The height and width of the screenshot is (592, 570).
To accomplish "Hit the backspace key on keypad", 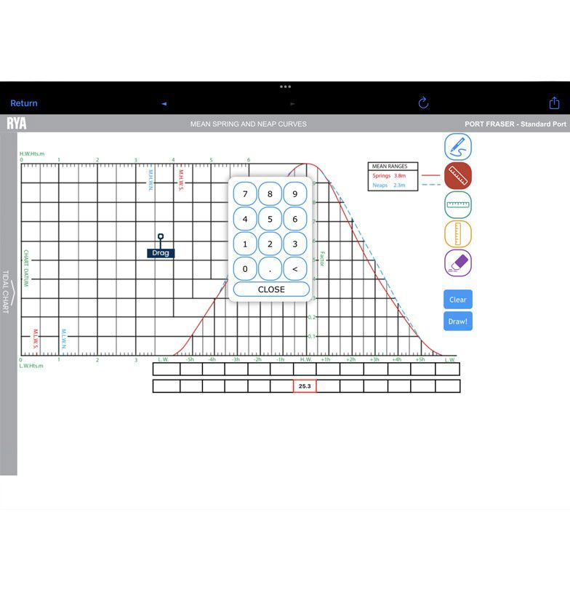I will [294, 268].
